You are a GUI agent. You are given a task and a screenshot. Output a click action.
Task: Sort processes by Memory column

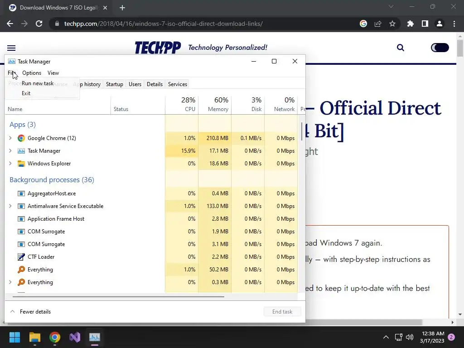click(215, 105)
